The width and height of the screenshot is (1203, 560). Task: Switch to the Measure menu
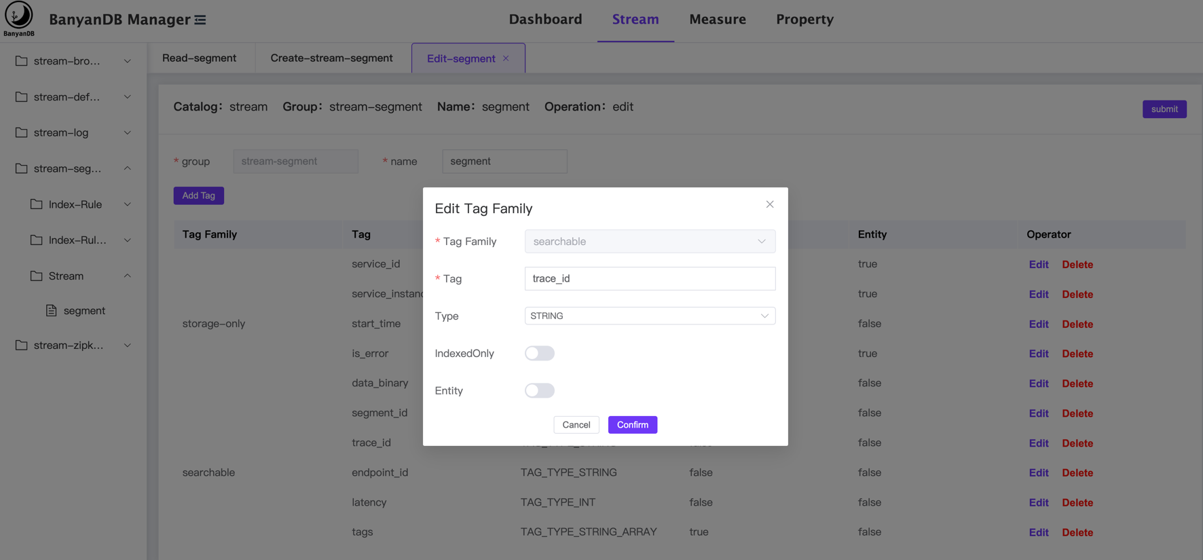pos(717,20)
